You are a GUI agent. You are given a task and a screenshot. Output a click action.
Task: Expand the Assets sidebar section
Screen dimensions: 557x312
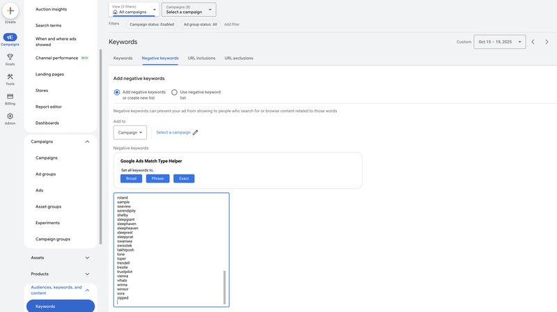[x=87, y=258]
